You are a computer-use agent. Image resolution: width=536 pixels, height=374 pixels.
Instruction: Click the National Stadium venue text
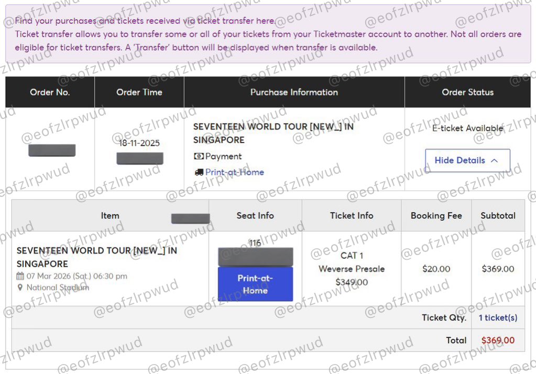click(58, 288)
